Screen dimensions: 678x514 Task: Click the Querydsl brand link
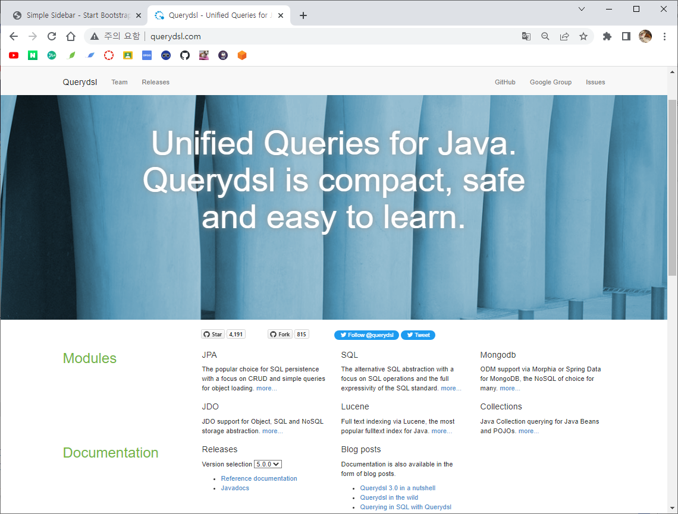[80, 82]
